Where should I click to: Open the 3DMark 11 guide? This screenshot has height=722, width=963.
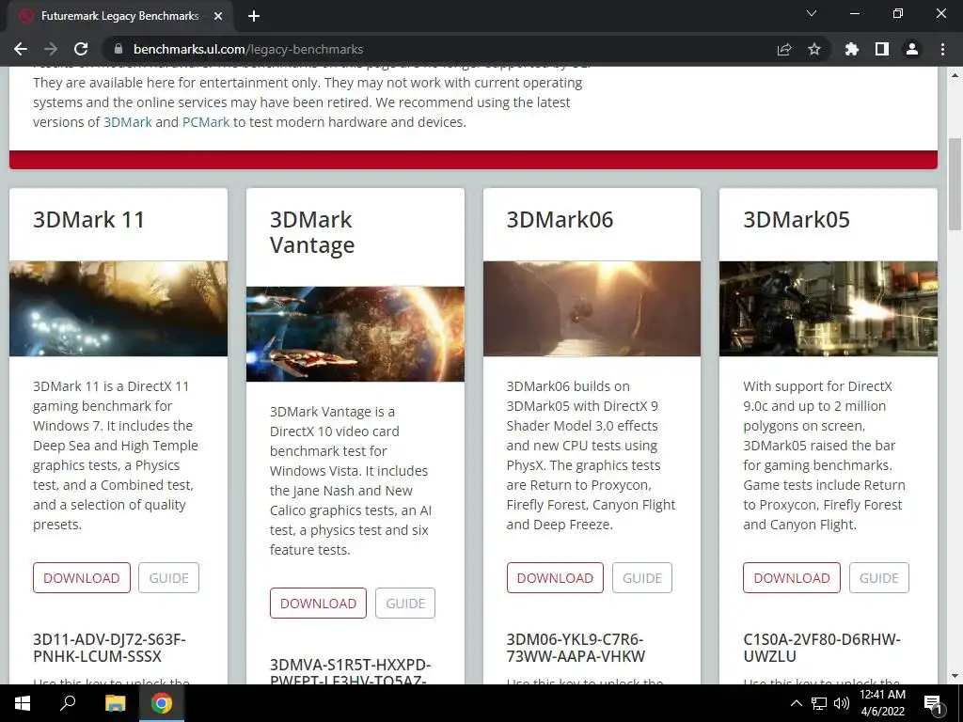pos(169,578)
